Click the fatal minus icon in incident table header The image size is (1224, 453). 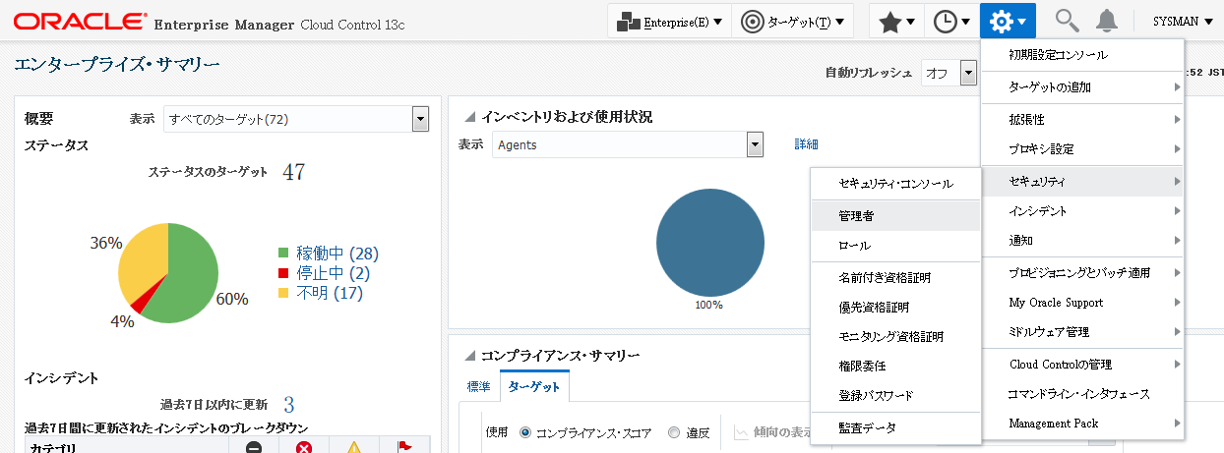[254, 448]
